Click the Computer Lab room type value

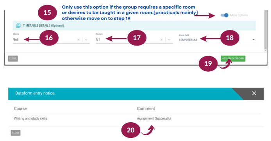pyautogui.click(x=188, y=40)
